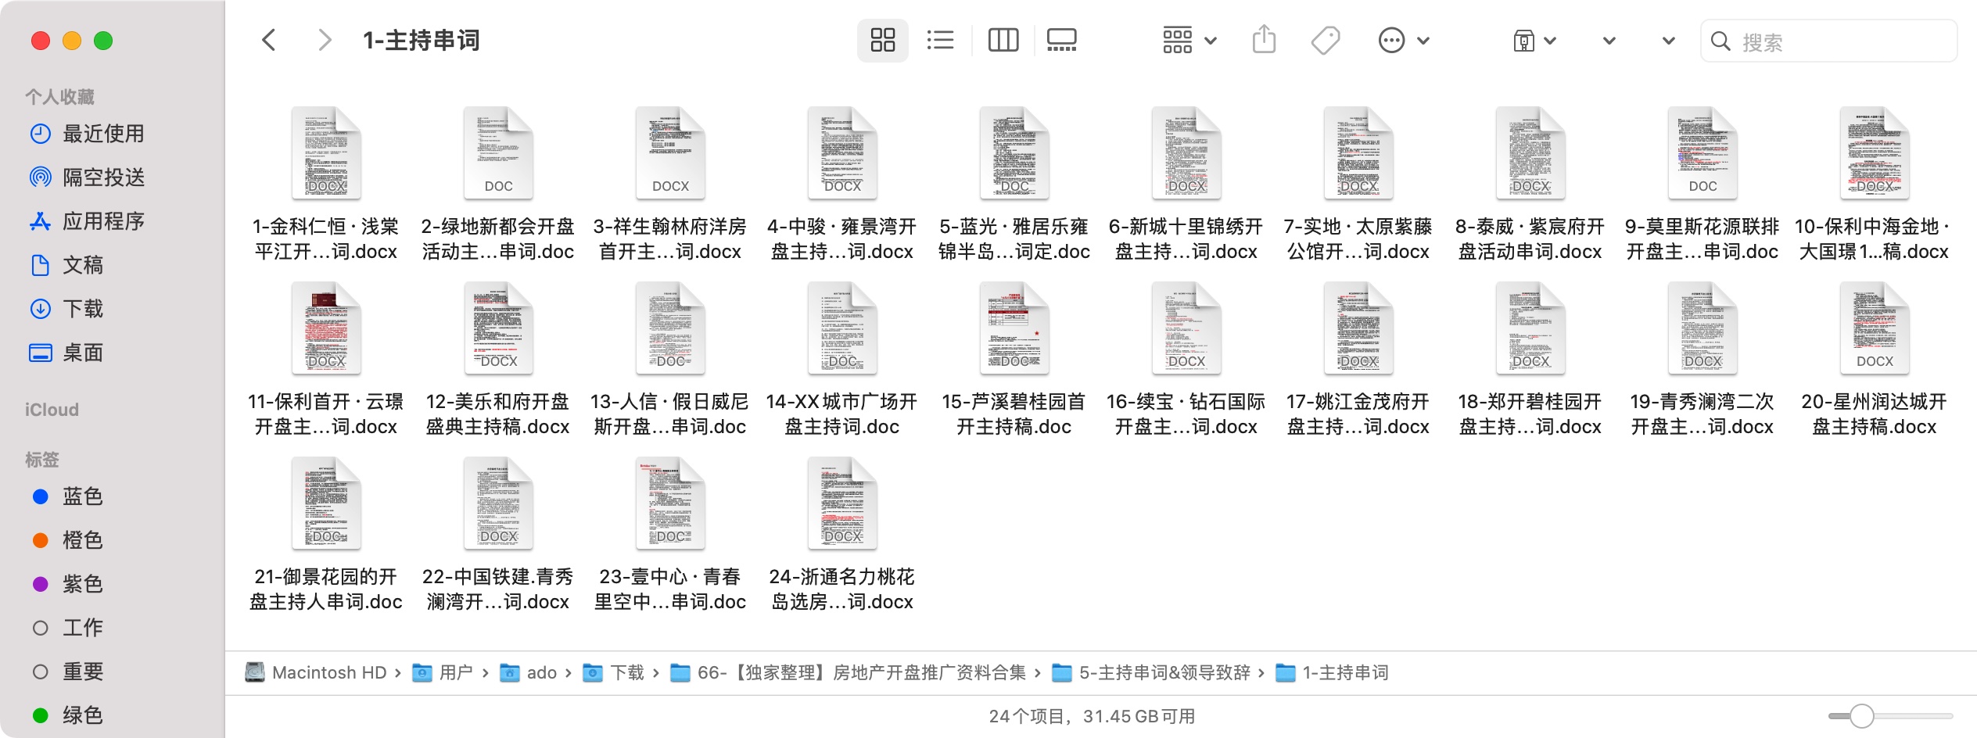The width and height of the screenshot is (1977, 738).
Task: Open AirDrop (隔空投送) in sidebar
Action: point(103,177)
